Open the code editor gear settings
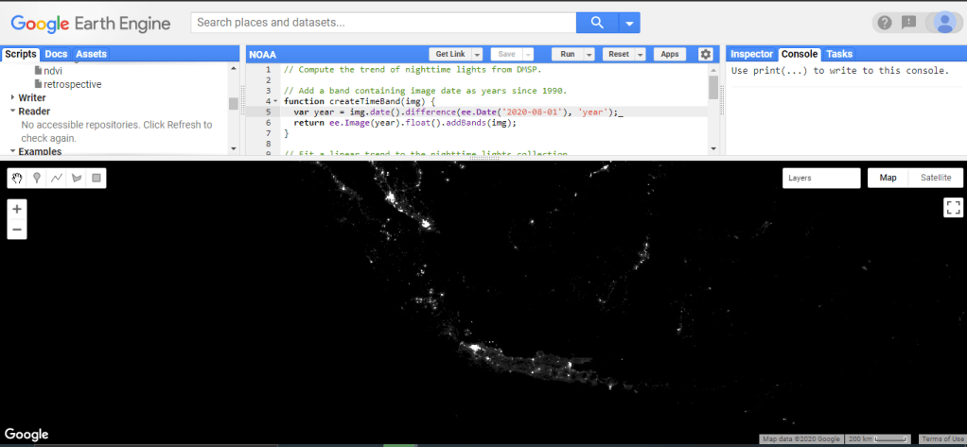The height and width of the screenshot is (447, 967). click(705, 54)
